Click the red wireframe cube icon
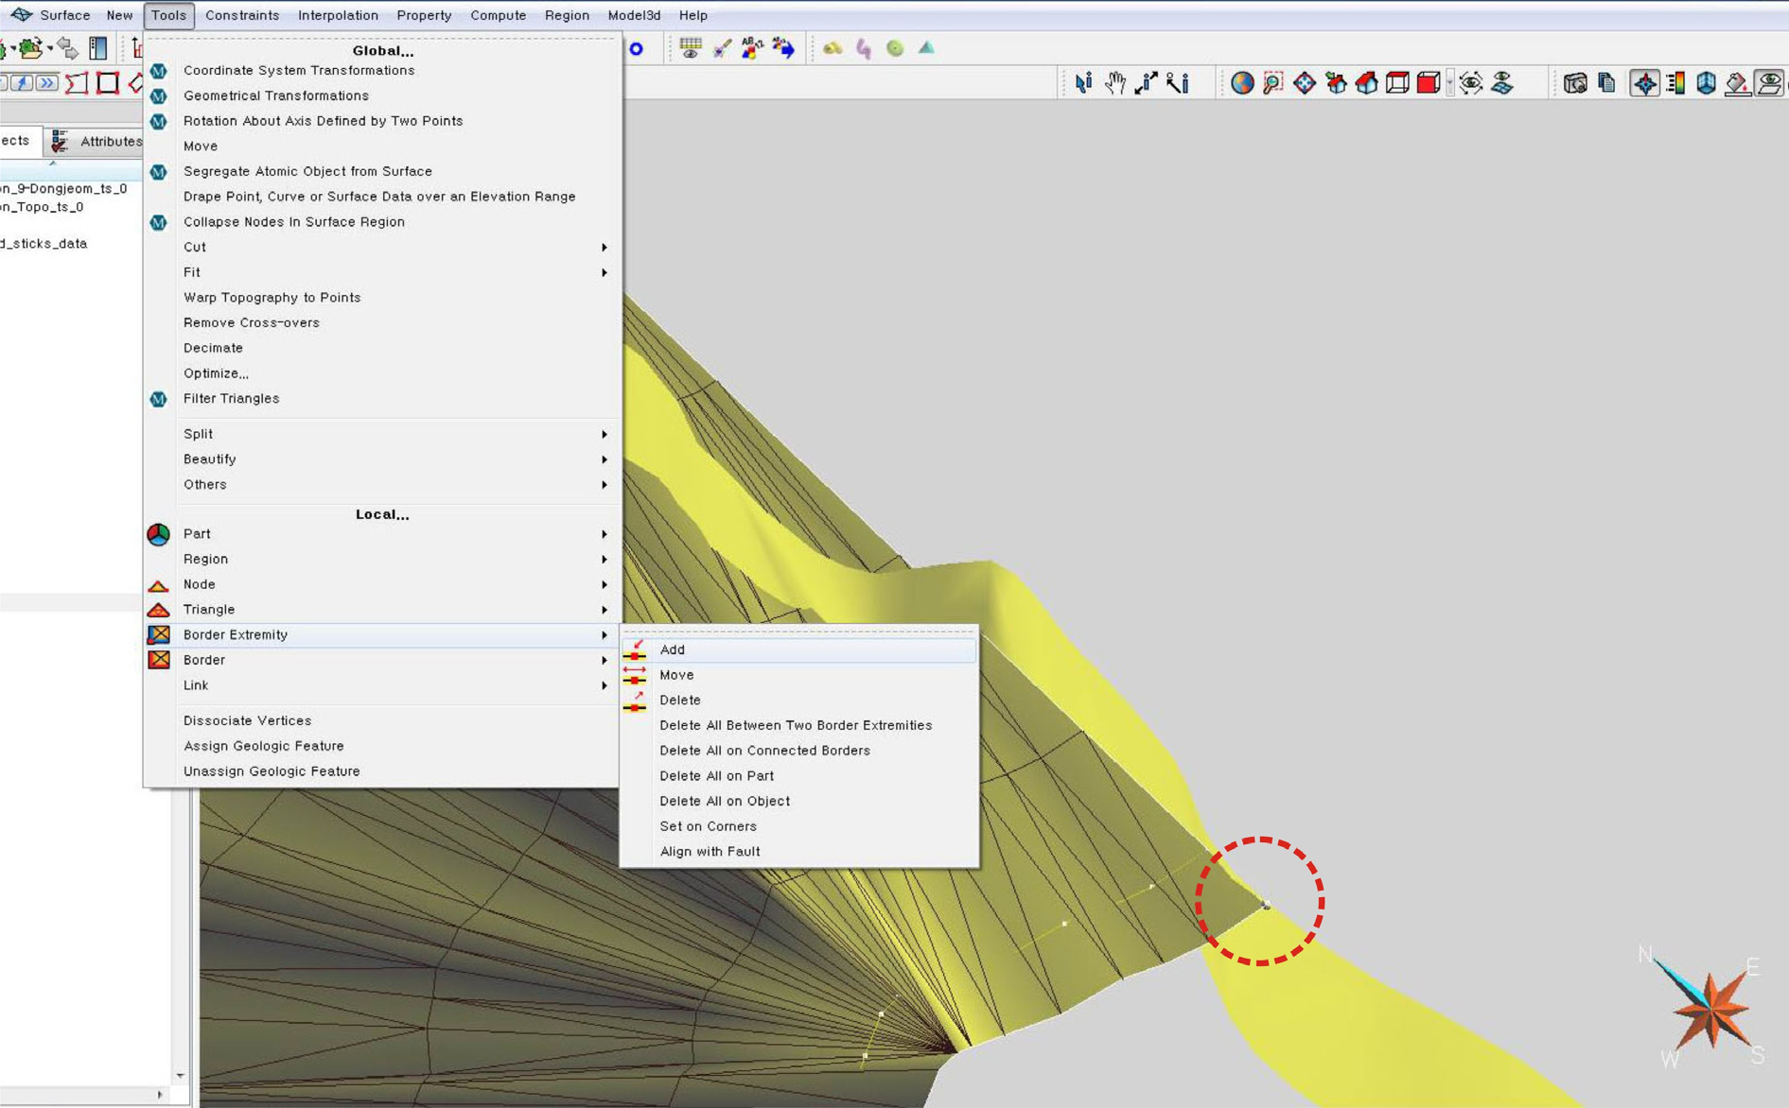This screenshot has height=1108, width=1789. click(1397, 83)
